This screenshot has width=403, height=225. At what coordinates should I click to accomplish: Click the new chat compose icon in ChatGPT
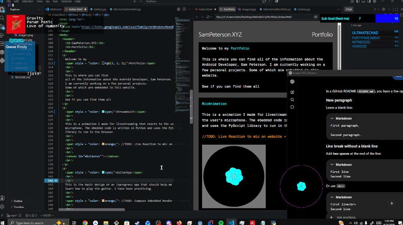click(292, 92)
